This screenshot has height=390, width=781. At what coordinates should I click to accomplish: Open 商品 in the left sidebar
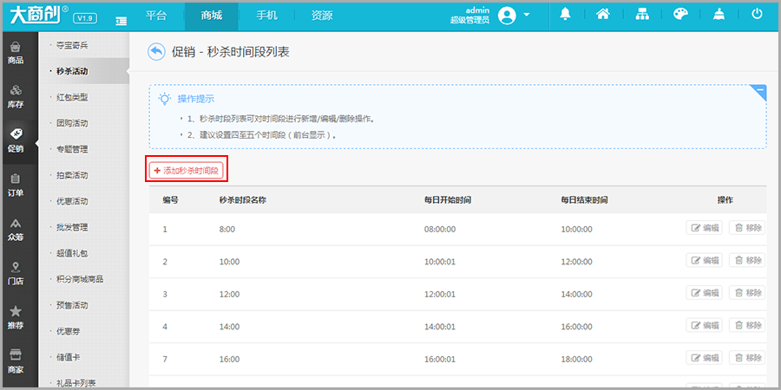pyautogui.click(x=16, y=55)
